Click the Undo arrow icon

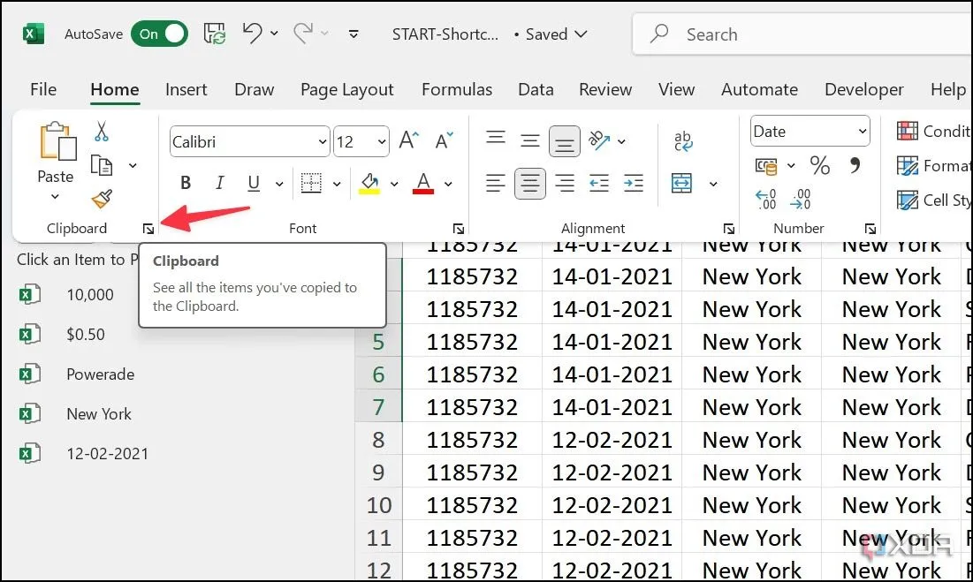tap(253, 34)
